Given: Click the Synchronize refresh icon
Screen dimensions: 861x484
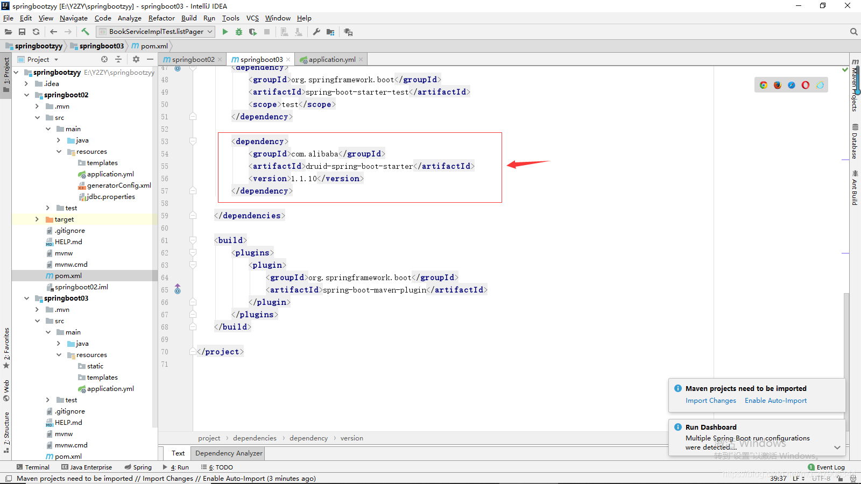Looking at the screenshot, I should [x=36, y=32].
